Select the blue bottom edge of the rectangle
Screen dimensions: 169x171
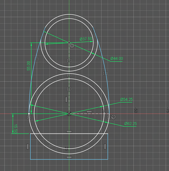[x=69, y=159]
